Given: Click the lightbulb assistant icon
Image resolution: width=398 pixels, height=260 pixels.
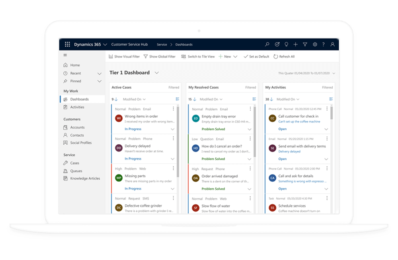Looking at the screenshot, I should pyautogui.click(x=286, y=45).
